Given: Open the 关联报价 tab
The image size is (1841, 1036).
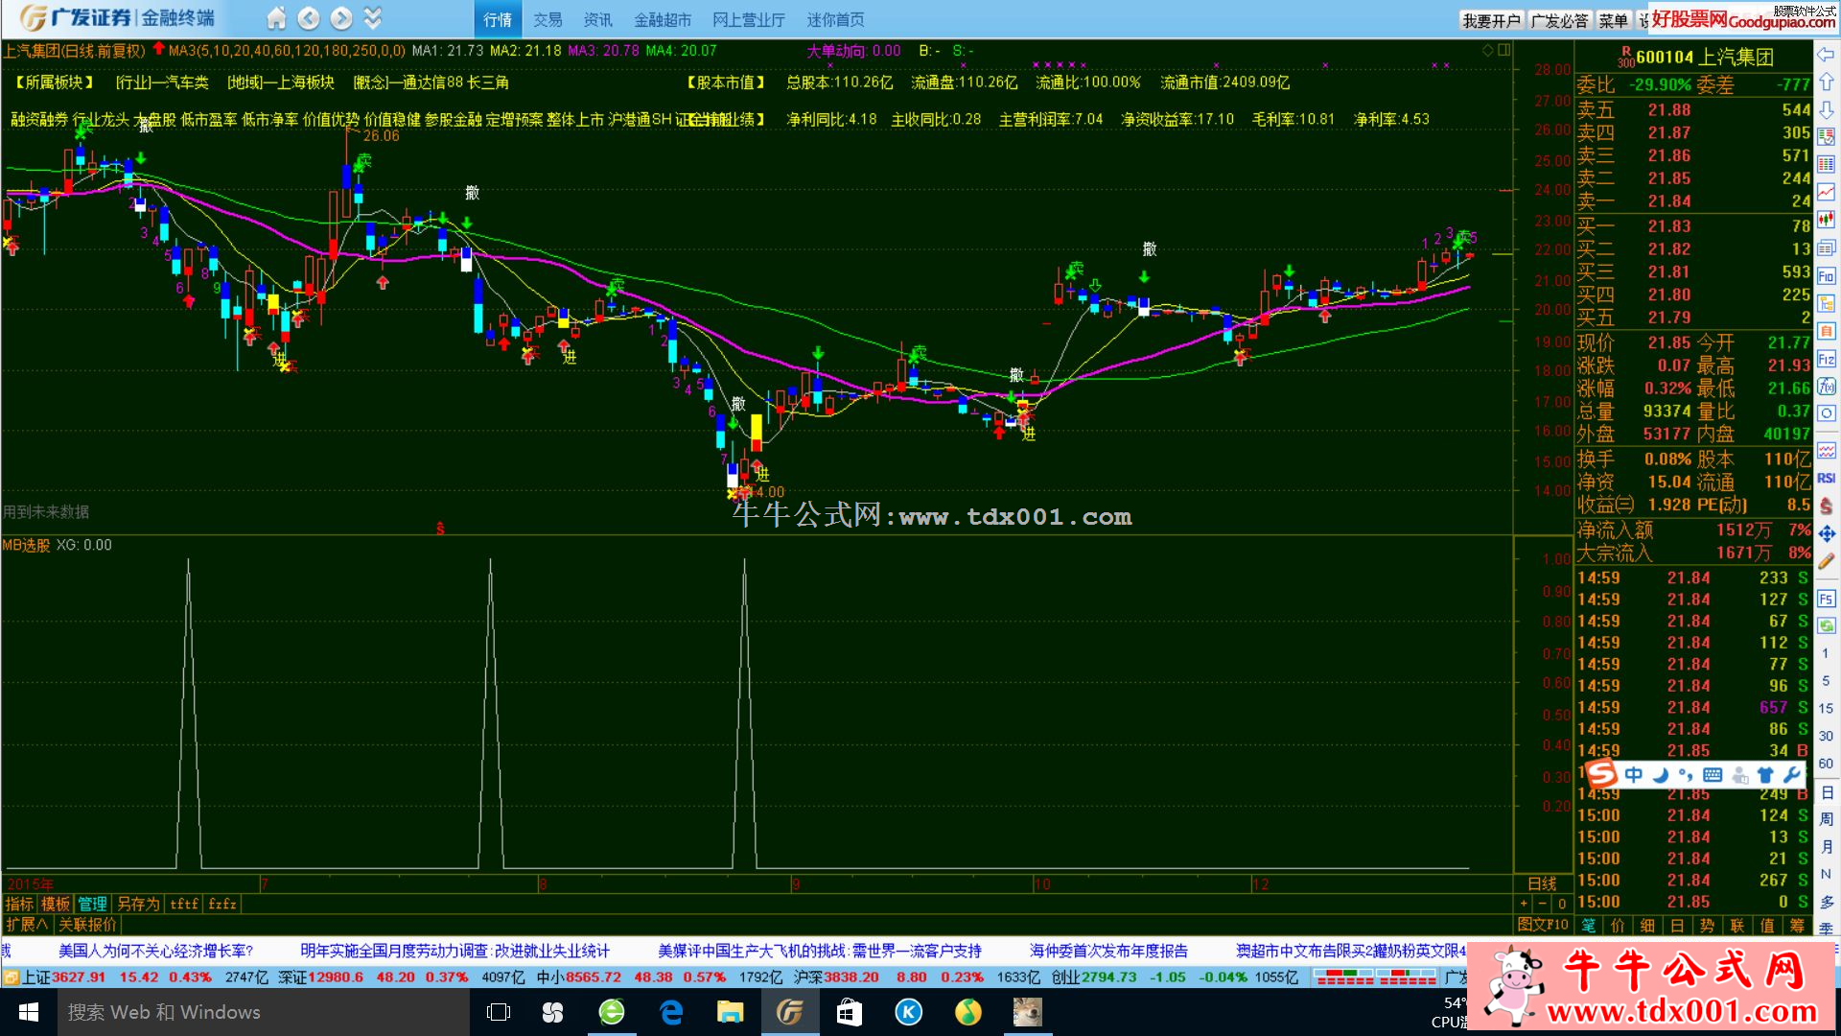Looking at the screenshot, I should (87, 925).
